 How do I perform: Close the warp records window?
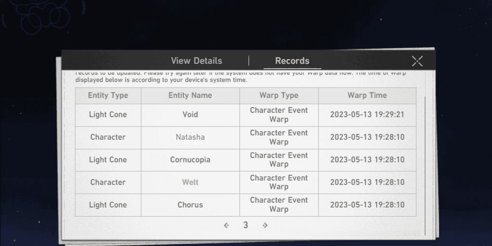pos(417,61)
